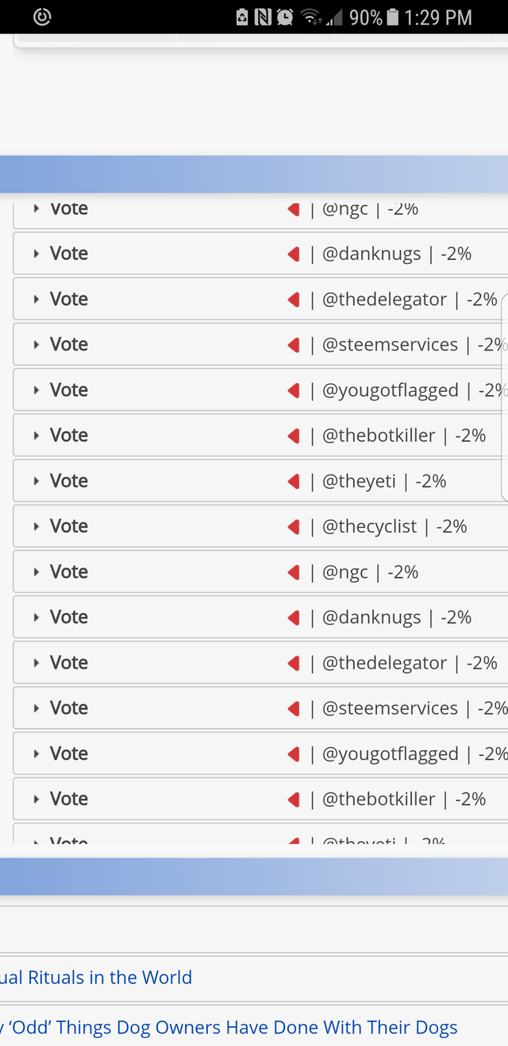Tap the Wi-Fi signal icon in the status bar
508x1046 pixels.
click(311, 17)
